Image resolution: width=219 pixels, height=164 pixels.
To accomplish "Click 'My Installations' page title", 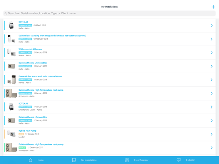I will pyautogui.click(x=109, y=7).
